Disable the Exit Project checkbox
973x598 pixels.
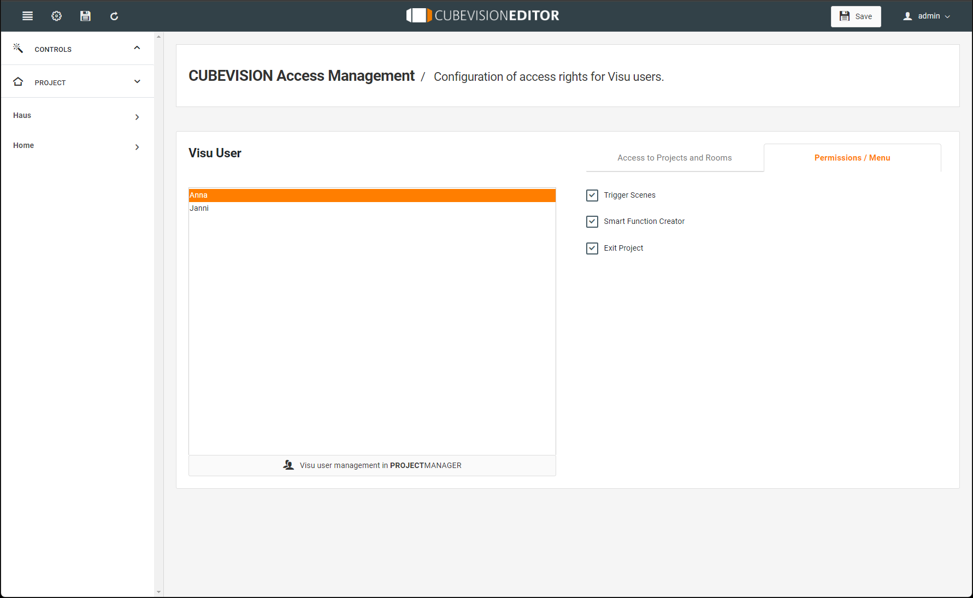pos(592,248)
